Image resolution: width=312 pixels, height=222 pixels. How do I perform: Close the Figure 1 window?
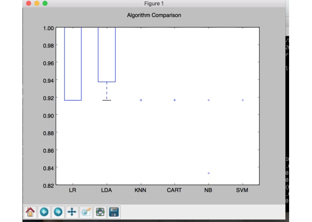[28, 4]
